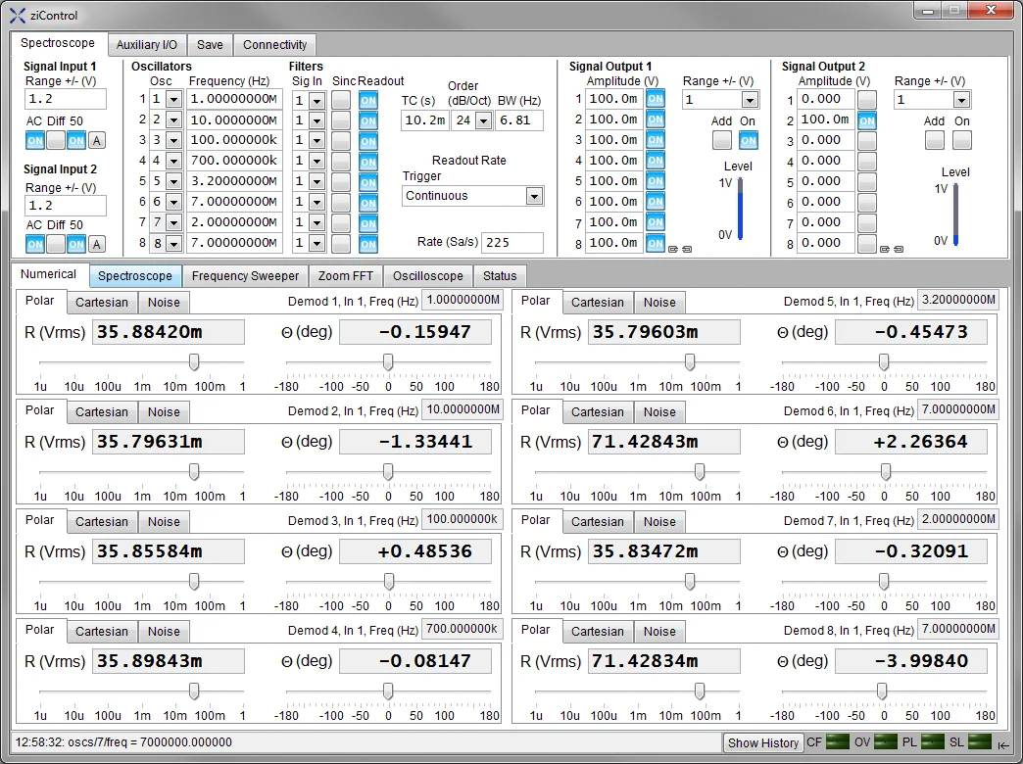Click the Demod 5 frequency field 3.20000000M
This screenshot has height=764, width=1023.
coord(958,300)
